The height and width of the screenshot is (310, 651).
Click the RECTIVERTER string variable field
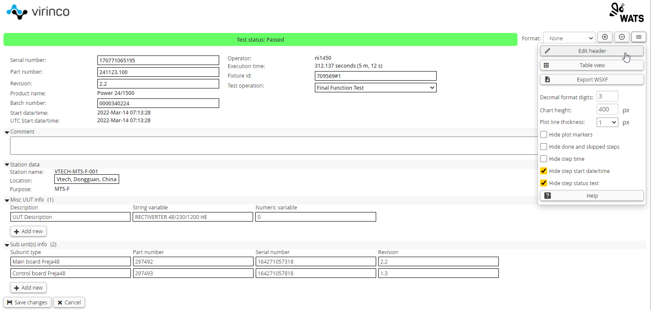(x=193, y=217)
